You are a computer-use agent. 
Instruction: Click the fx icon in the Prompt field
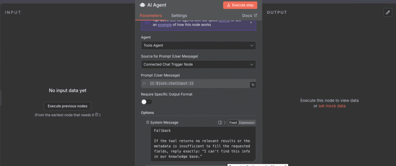click(145, 84)
